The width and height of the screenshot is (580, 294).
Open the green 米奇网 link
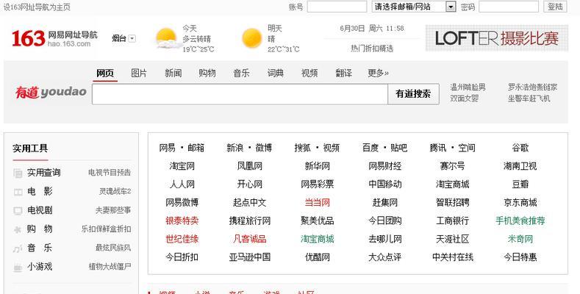pos(520,239)
